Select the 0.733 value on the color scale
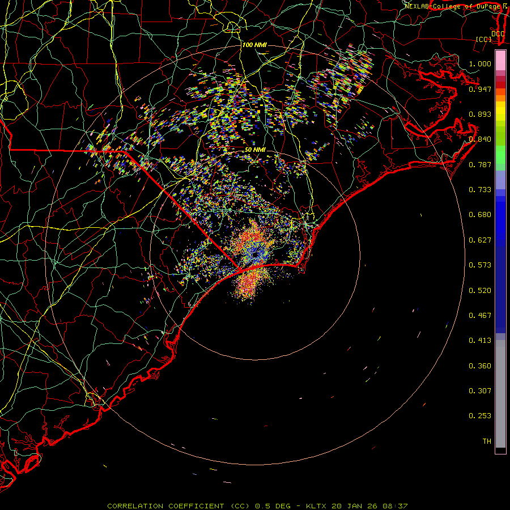The height and width of the screenshot is (510, 510). pyautogui.click(x=480, y=190)
